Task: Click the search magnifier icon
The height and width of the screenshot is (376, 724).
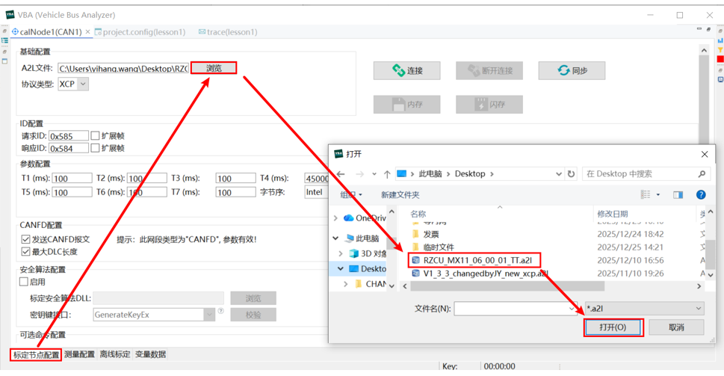Action: pos(702,173)
